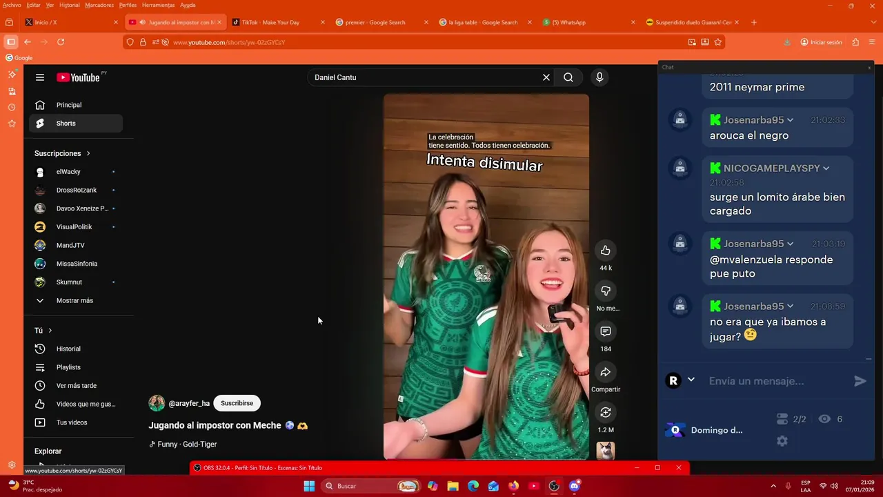Like the short with thumbs up
The height and width of the screenshot is (497, 883).
point(606,250)
